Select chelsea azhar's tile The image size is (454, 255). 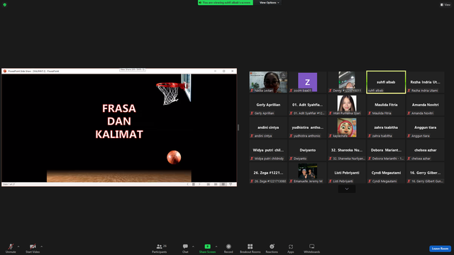point(426,150)
